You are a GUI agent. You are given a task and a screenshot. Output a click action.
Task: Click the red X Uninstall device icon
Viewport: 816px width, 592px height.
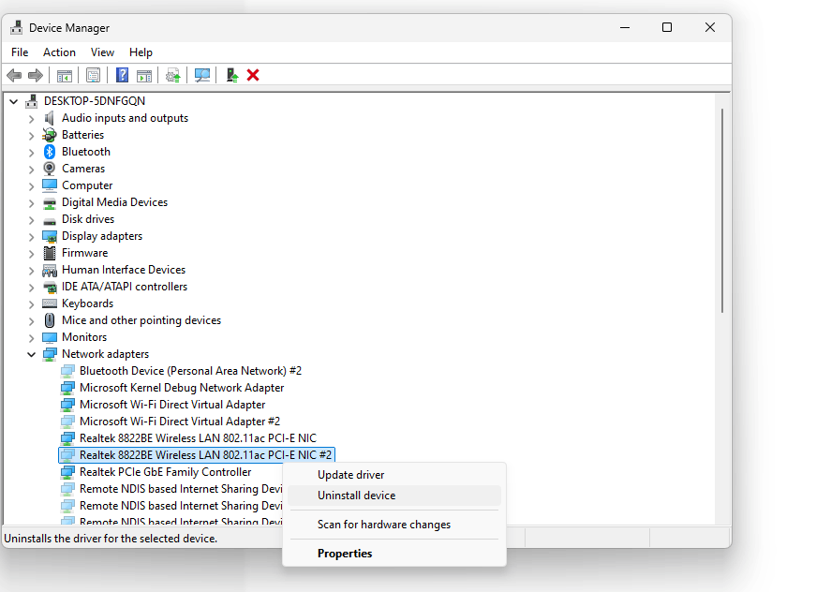coord(253,75)
